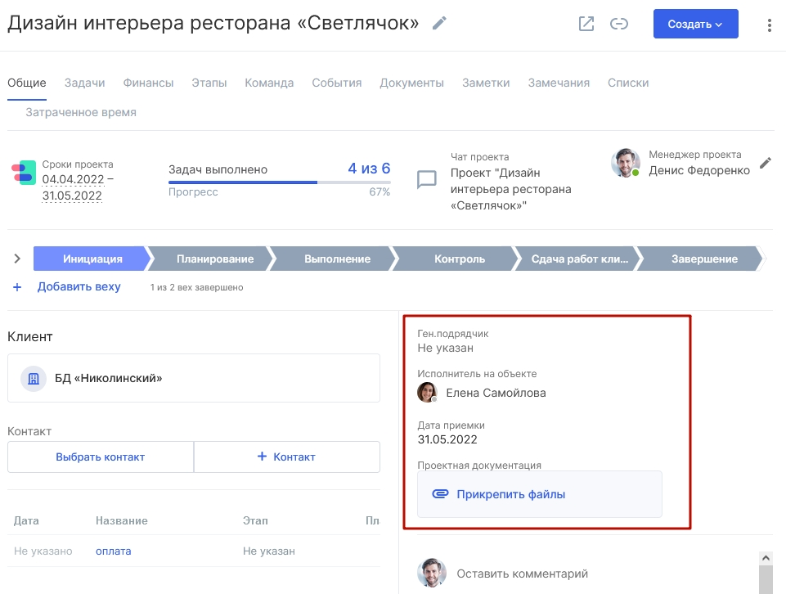Open executor Елена Самойлова name
This screenshot has height=594, width=786.
coord(496,393)
